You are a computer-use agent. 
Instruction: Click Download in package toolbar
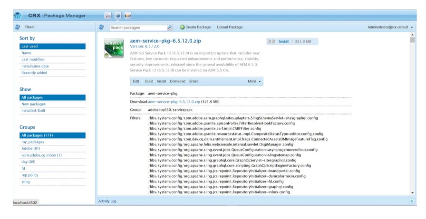click(x=177, y=81)
